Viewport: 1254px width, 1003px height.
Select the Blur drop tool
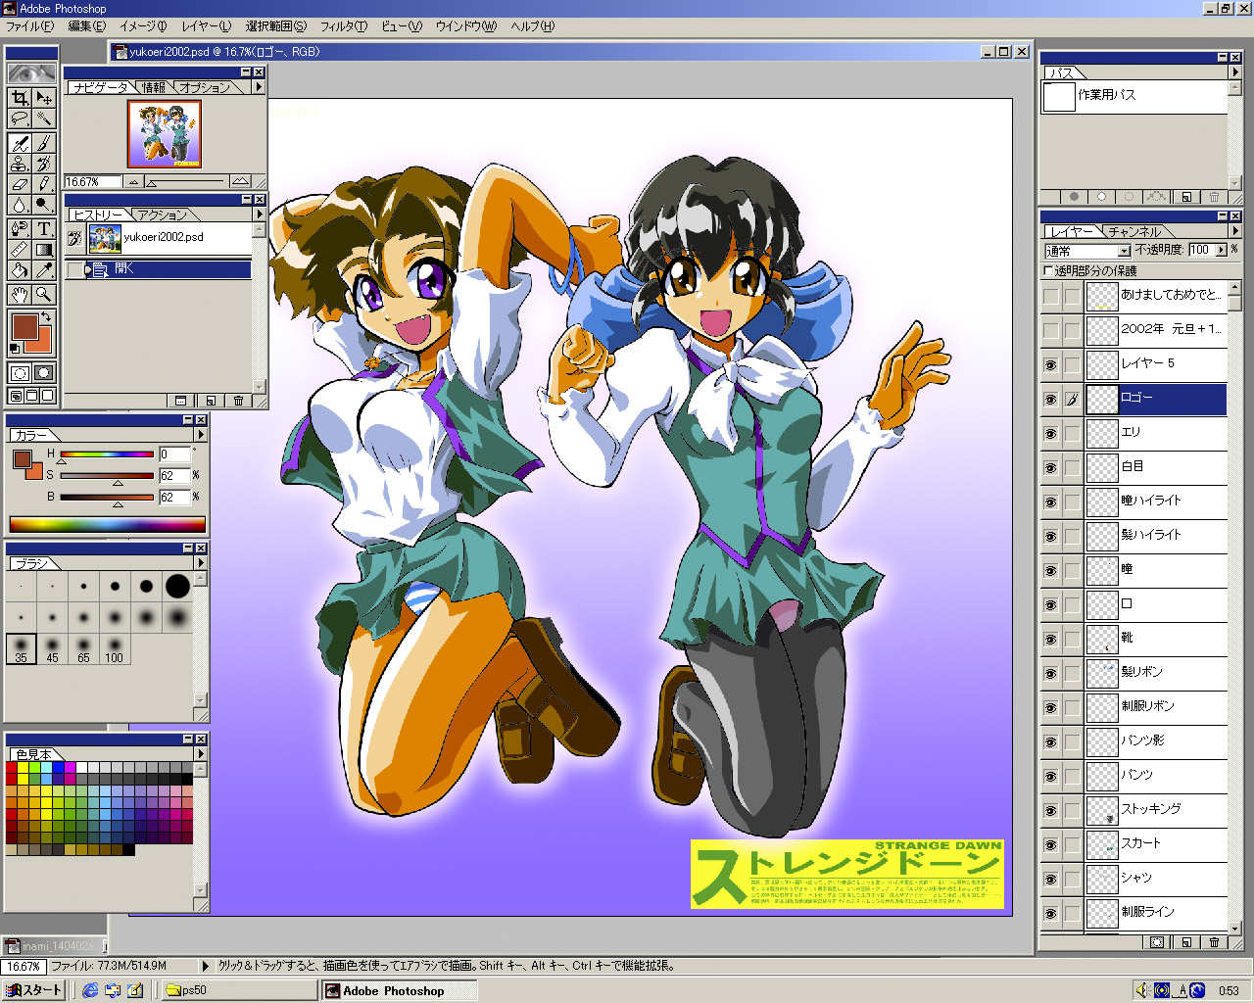coord(20,205)
